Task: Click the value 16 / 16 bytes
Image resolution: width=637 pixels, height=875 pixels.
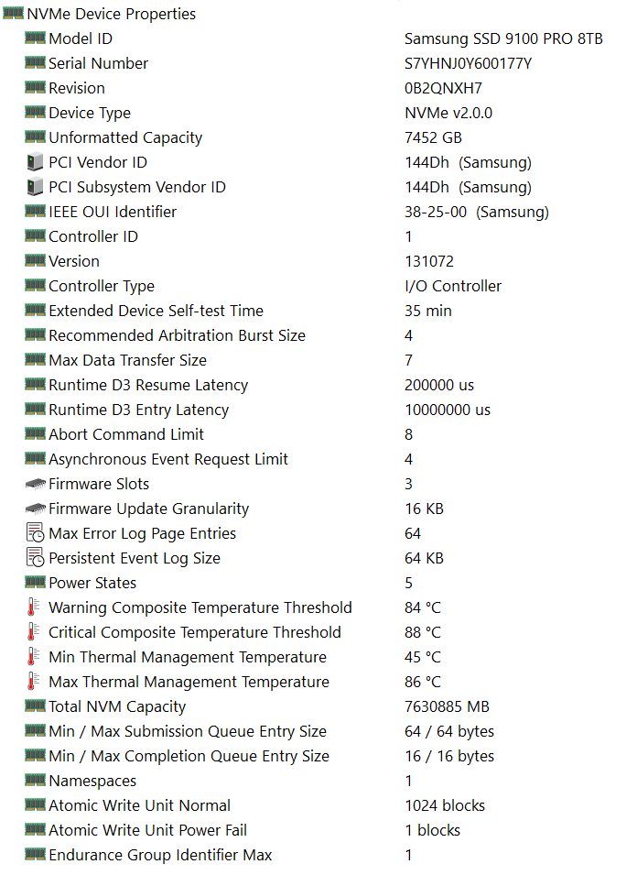Action: 449,756
